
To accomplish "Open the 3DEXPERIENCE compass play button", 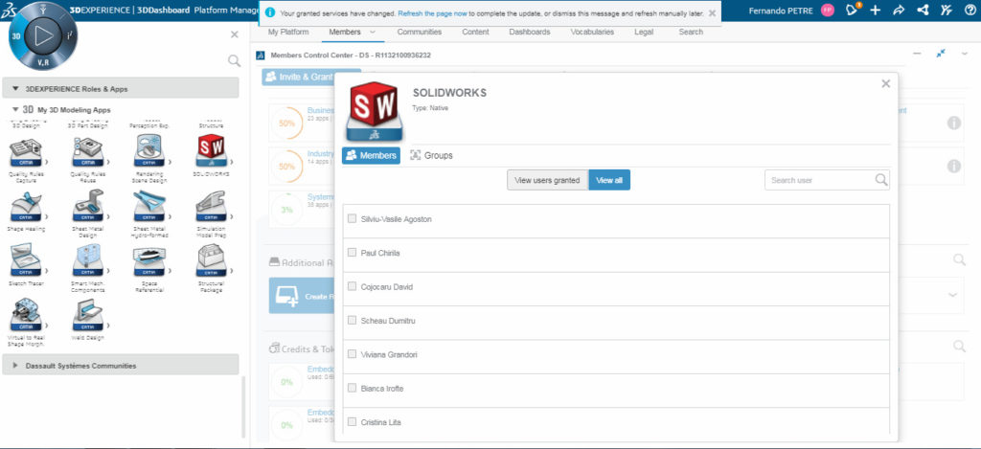I will pos(43,35).
